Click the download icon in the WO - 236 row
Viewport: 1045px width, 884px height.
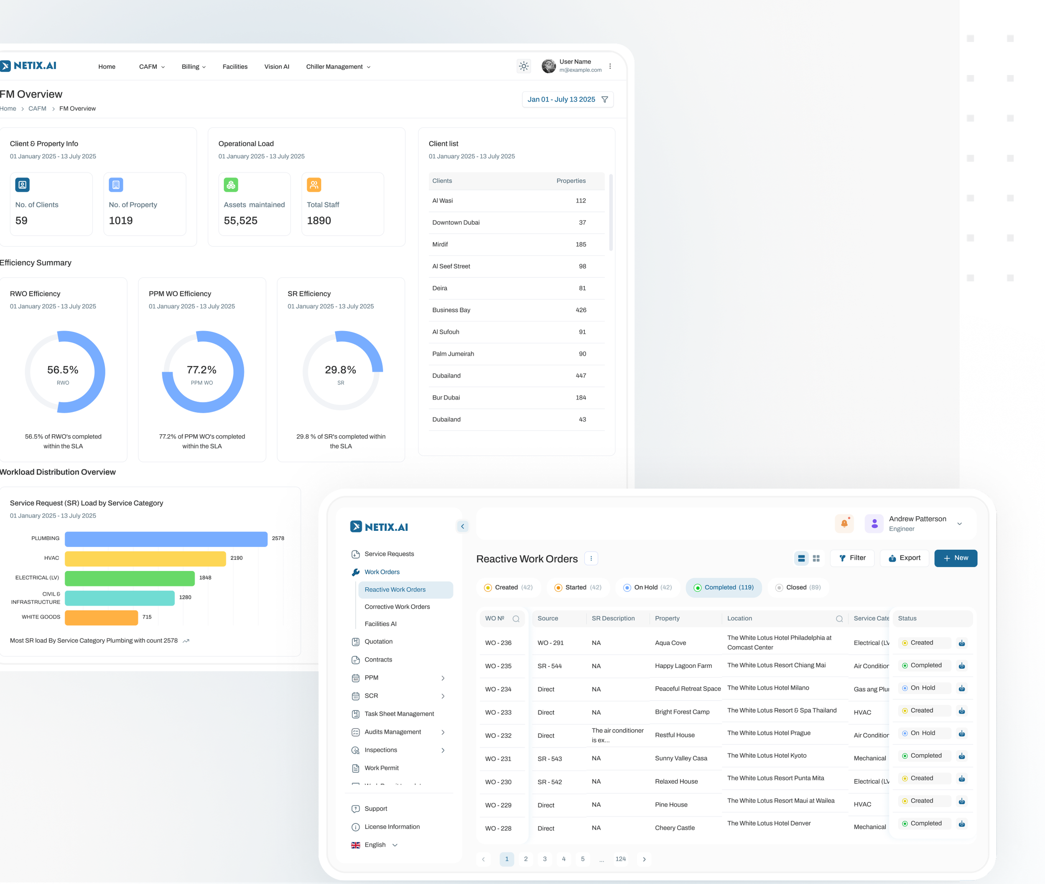(962, 643)
